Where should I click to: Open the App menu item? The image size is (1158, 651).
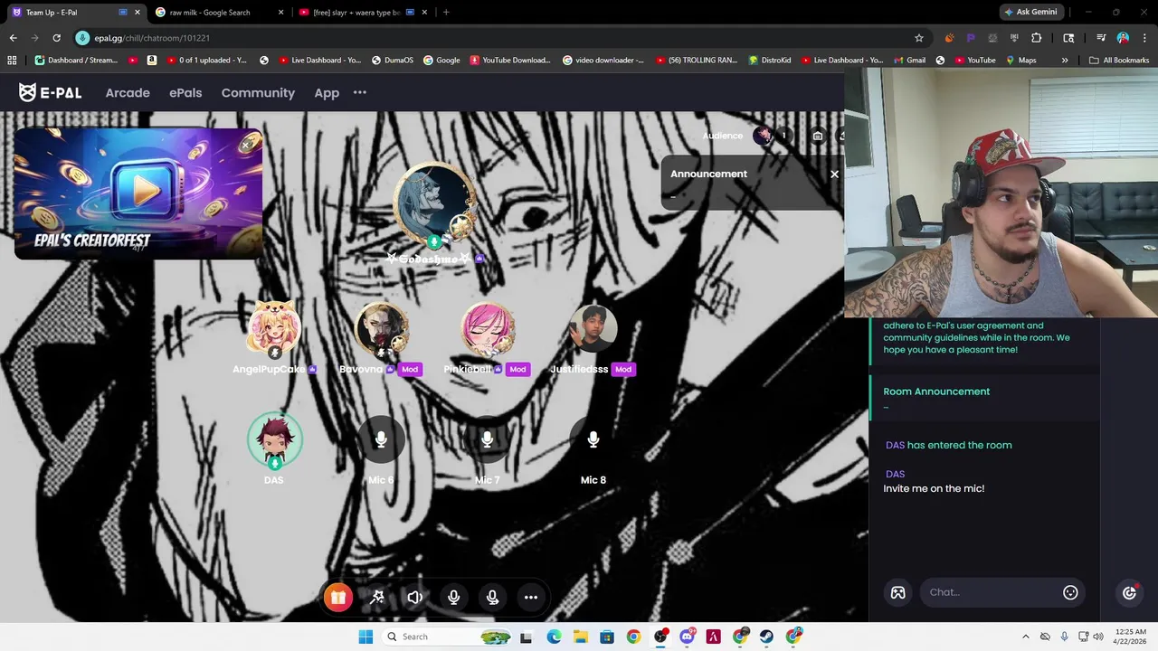(x=327, y=92)
